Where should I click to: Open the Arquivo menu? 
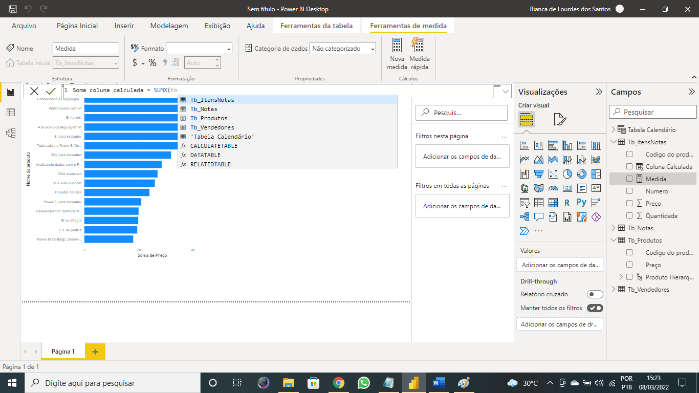click(24, 26)
